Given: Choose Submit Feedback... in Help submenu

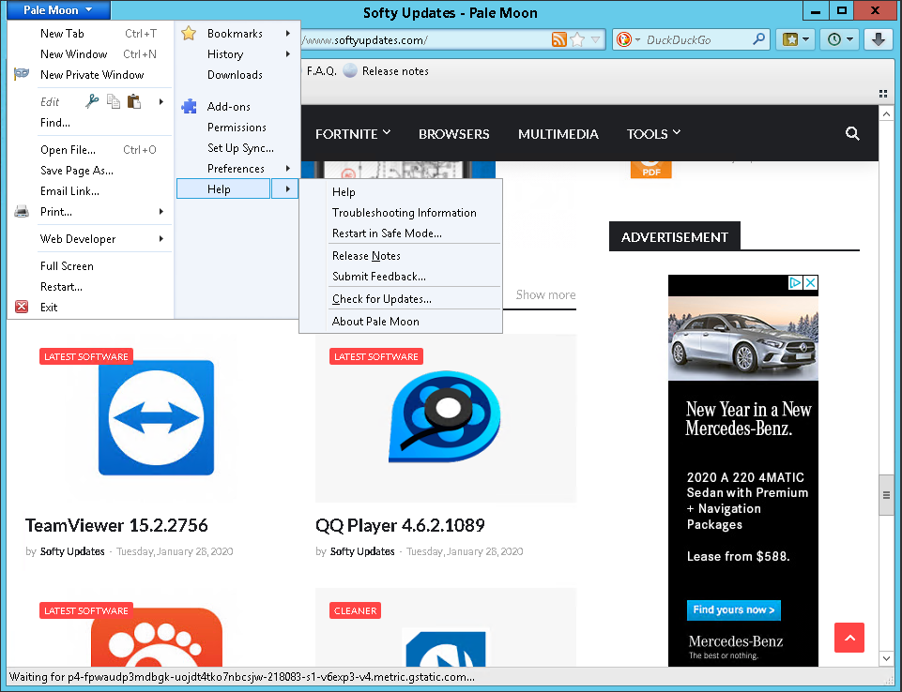Looking at the screenshot, I should tap(401, 277).
